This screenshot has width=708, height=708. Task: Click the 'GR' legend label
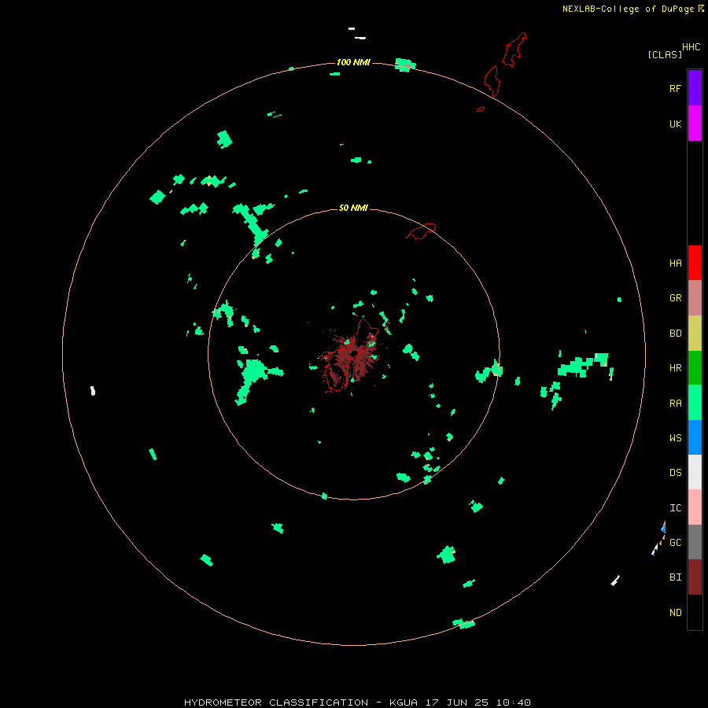(x=675, y=298)
